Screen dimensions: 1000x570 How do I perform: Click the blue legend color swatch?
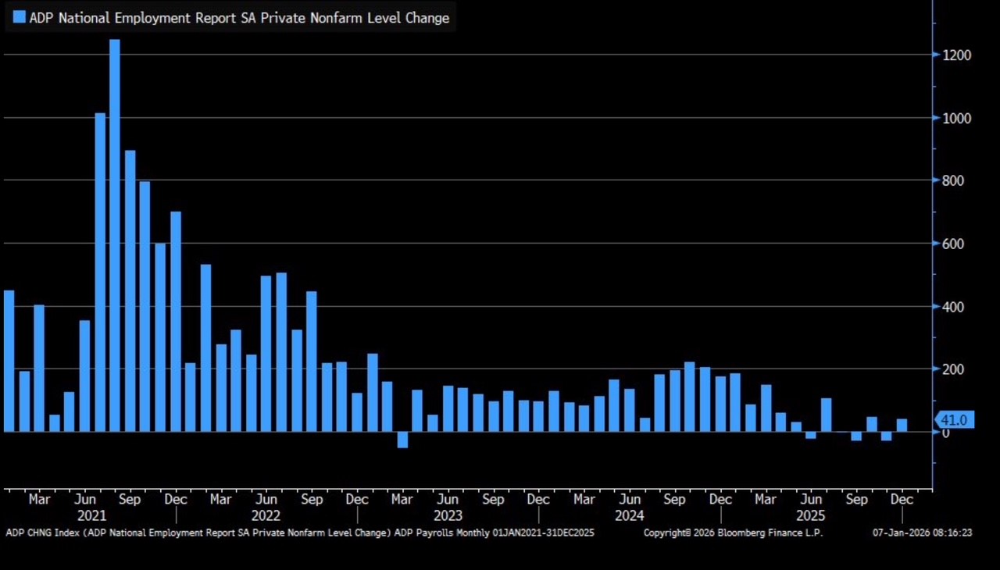[x=19, y=17]
